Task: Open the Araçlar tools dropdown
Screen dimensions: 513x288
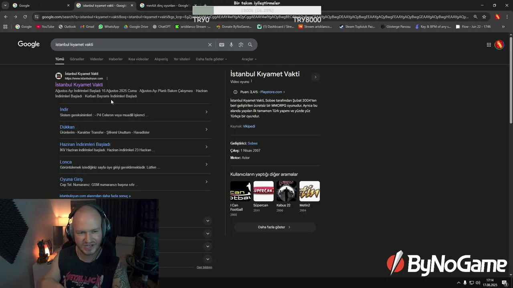Action: click(x=249, y=59)
